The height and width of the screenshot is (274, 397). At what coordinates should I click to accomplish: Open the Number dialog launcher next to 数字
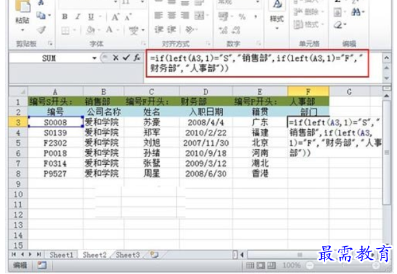tap(259, 43)
